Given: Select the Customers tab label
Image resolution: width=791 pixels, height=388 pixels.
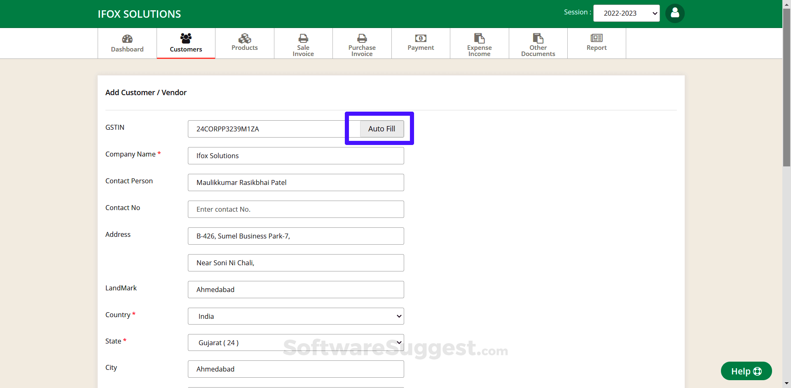Looking at the screenshot, I should point(186,49).
